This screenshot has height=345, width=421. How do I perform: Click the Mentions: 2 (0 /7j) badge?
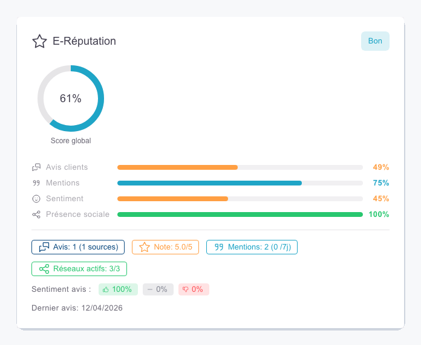click(x=252, y=247)
